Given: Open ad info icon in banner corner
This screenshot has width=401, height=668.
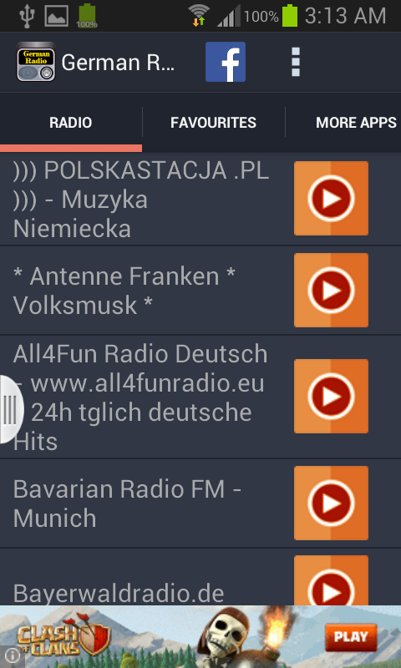Looking at the screenshot, I should point(12,656).
